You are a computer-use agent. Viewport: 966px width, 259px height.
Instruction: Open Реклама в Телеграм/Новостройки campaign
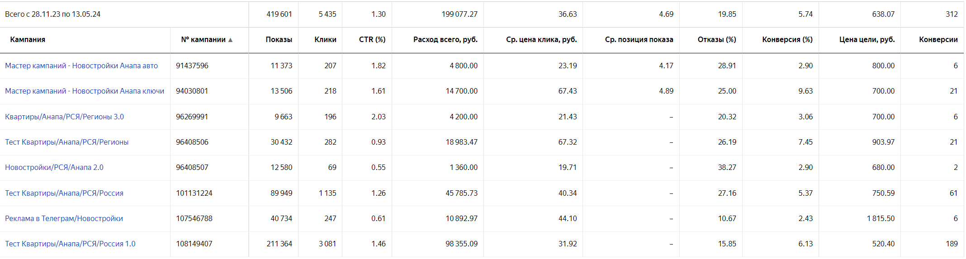click(x=64, y=218)
